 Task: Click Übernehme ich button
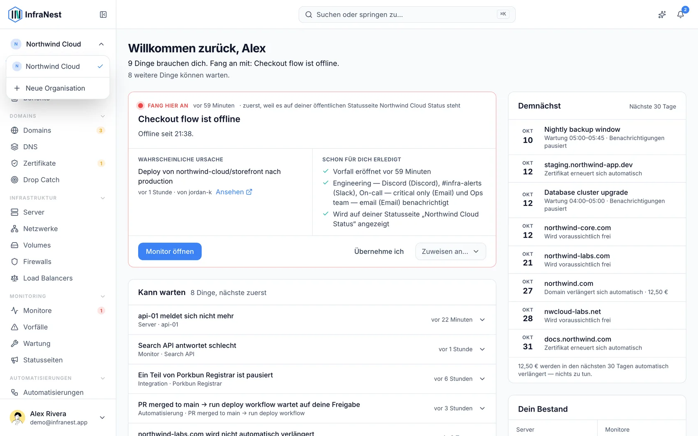pyautogui.click(x=379, y=251)
